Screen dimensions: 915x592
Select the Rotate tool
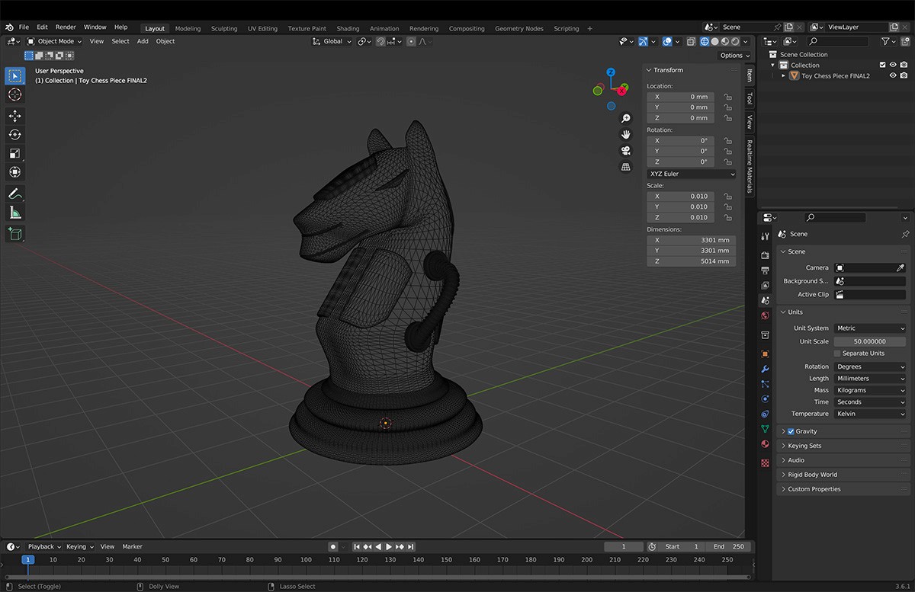(14, 134)
